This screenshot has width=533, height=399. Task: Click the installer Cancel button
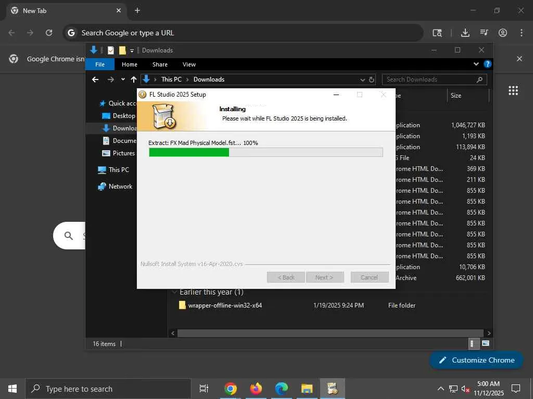[369, 277]
